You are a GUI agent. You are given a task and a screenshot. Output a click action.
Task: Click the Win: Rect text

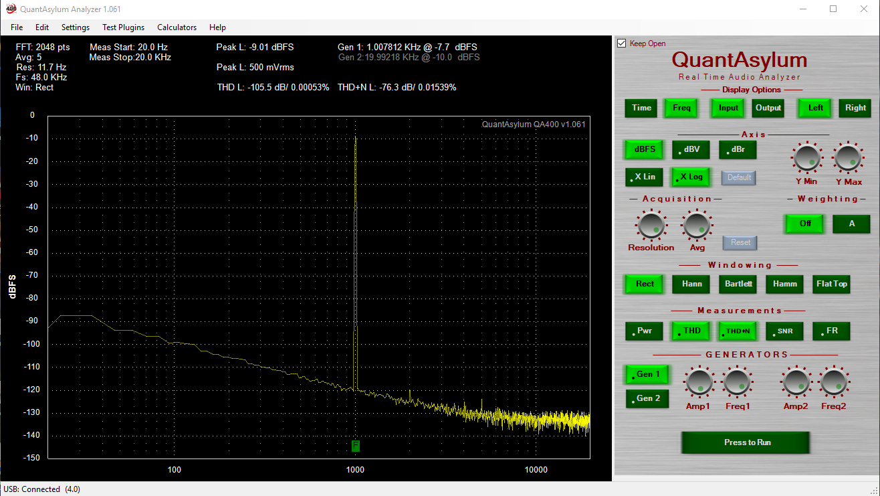pos(34,88)
